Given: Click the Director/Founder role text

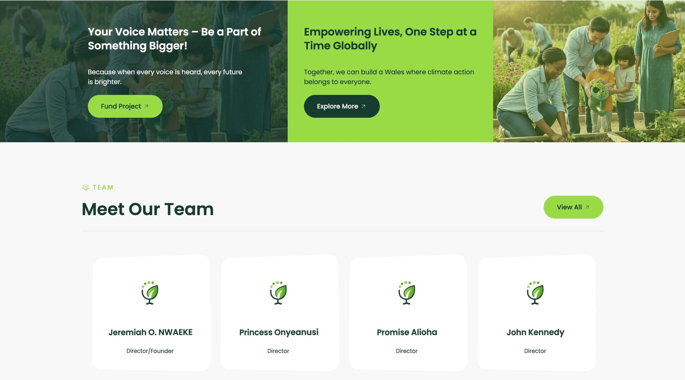Looking at the screenshot, I should [x=150, y=351].
